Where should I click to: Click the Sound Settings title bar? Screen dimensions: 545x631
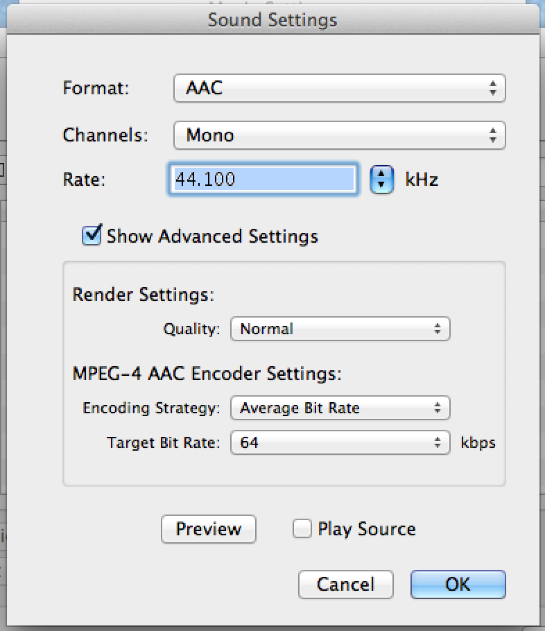click(272, 19)
